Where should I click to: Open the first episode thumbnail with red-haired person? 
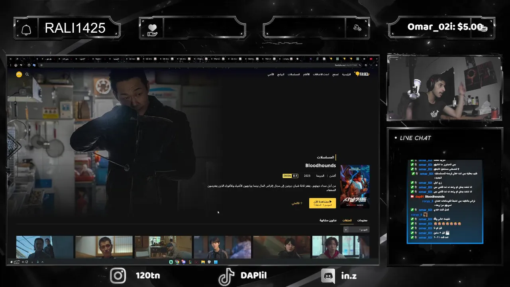pyautogui.click(x=341, y=247)
